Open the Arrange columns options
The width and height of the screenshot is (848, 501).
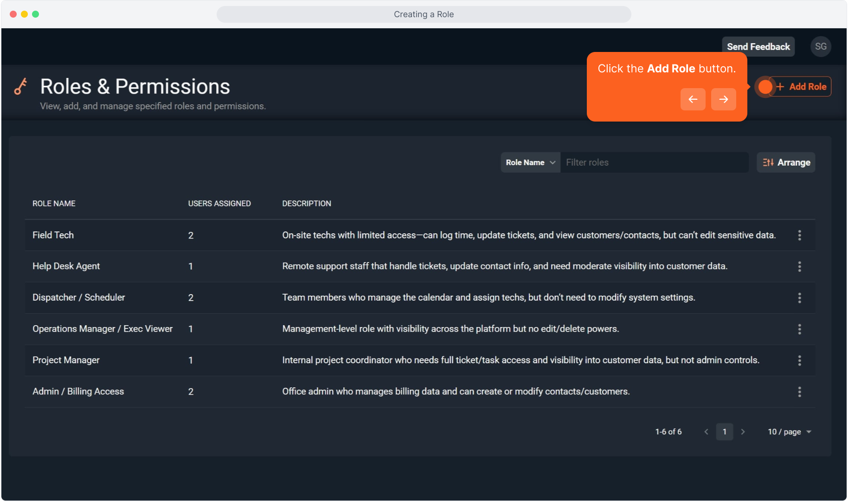tap(786, 162)
